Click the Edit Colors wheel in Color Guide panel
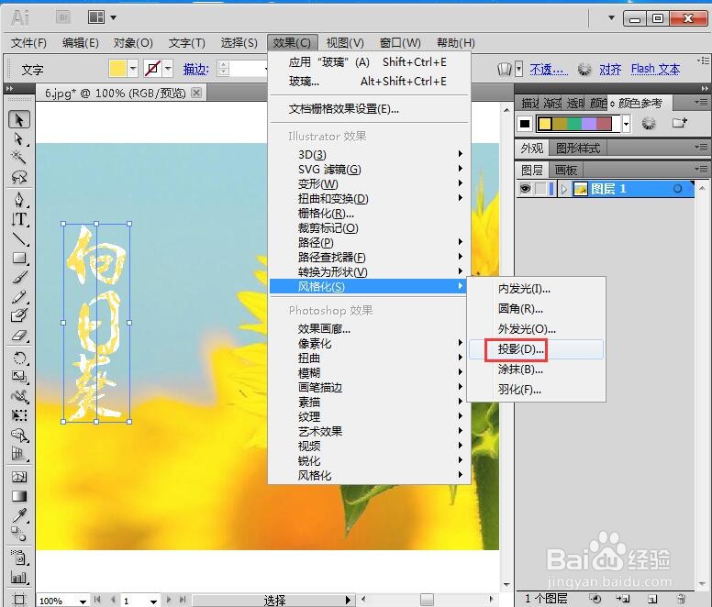This screenshot has width=712, height=607. pyautogui.click(x=649, y=123)
